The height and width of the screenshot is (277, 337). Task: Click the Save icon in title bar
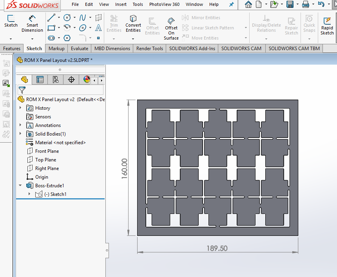pos(290,4)
